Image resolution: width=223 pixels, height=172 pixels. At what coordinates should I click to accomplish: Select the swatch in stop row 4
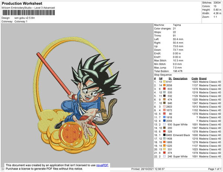tap(164, 92)
